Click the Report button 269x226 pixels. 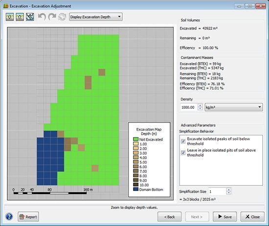coord(28,217)
